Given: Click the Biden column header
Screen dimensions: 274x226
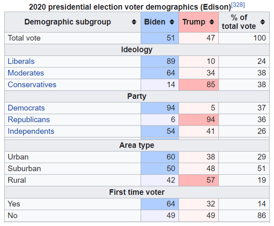Looking at the screenshot, I should click(155, 22).
